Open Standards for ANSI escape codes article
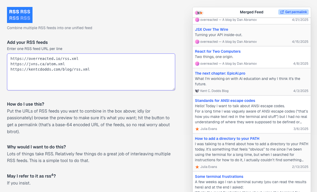The width and height of the screenshot is (317, 192). pos(225,101)
